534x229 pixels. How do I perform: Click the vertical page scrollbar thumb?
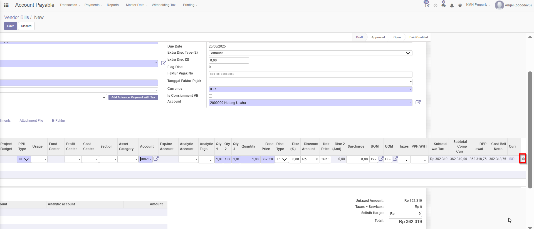click(x=530, y=130)
